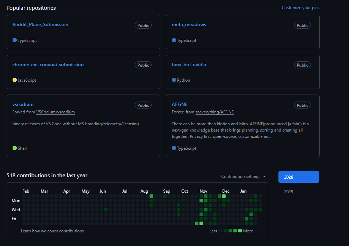Viewport: 349px width, 246px height.
Task: Click the VSCodium/vscodium forked-from link
Action: coord(56,112)
